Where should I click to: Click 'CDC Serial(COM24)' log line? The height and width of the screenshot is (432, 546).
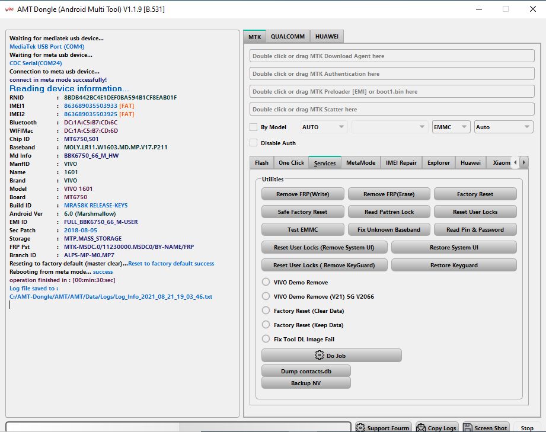pyautogui.click(x=36, y=63)
